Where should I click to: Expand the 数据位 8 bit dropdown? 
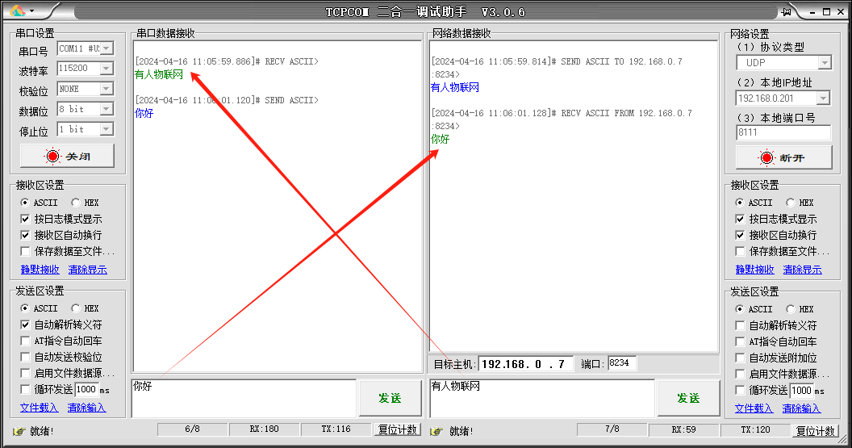click(x=106, y=109)
